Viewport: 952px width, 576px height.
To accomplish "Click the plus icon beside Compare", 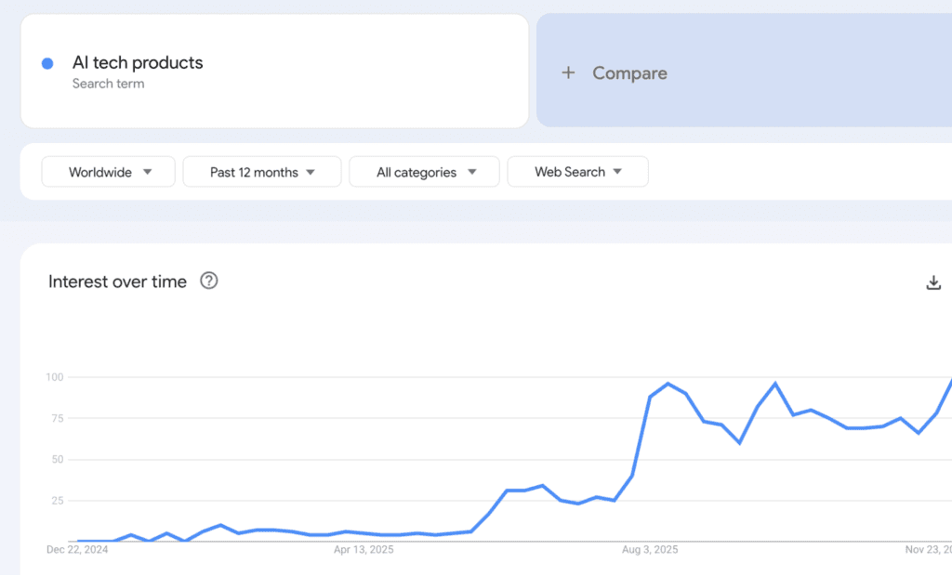I will click(569, 72).
